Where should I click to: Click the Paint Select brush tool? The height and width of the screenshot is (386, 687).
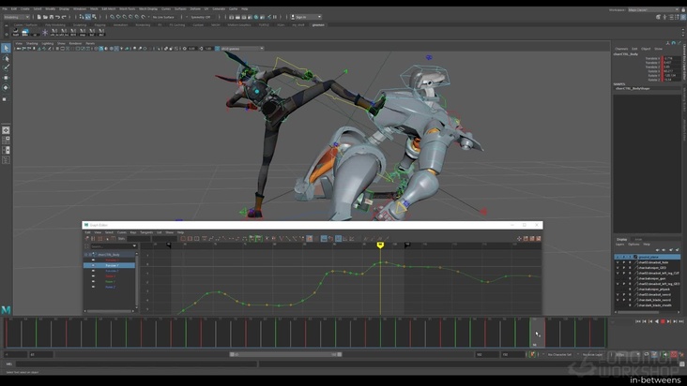click(x=6, y=67)
